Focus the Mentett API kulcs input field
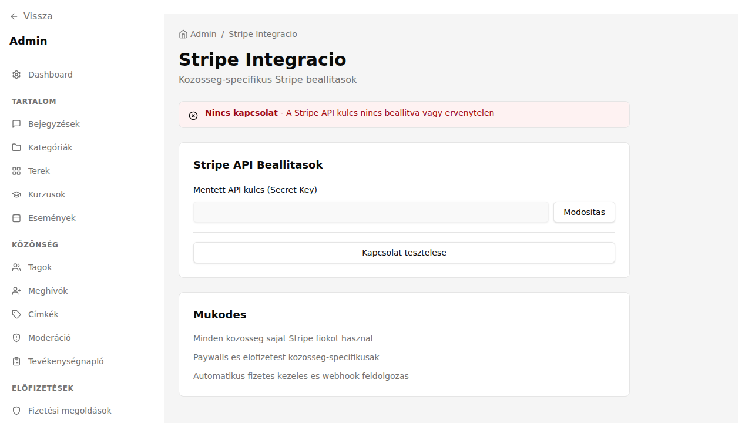752x423 pixels. pyautogui.click(x=370, y=212)
